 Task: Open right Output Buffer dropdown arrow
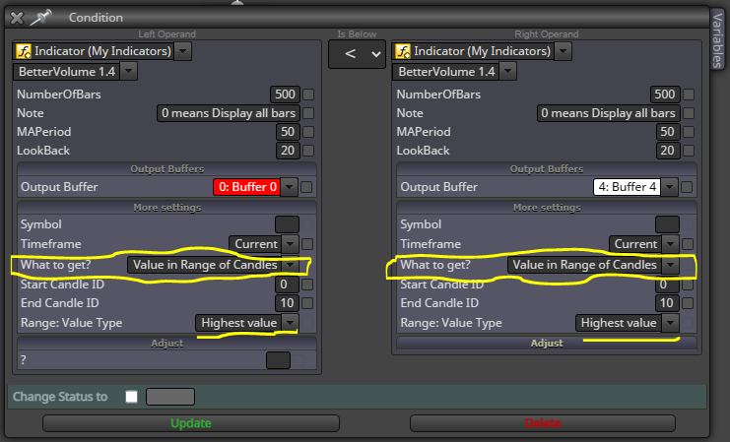[669, 187]
